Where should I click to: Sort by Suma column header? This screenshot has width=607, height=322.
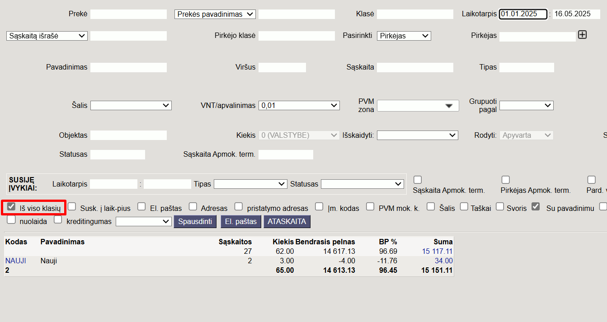click(x=443, y=242)
